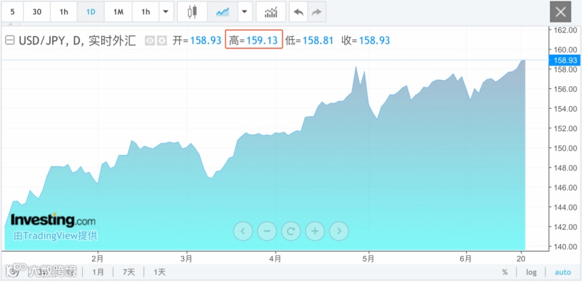Click the 162.00 price axis label
This screenshot has height=282, width=582.
[567, 30]
